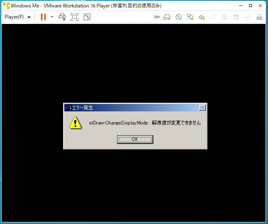Viewport: 268px width, 224px height.
Task: Click the エラー発生 title bar text
Action: point(83,108)
